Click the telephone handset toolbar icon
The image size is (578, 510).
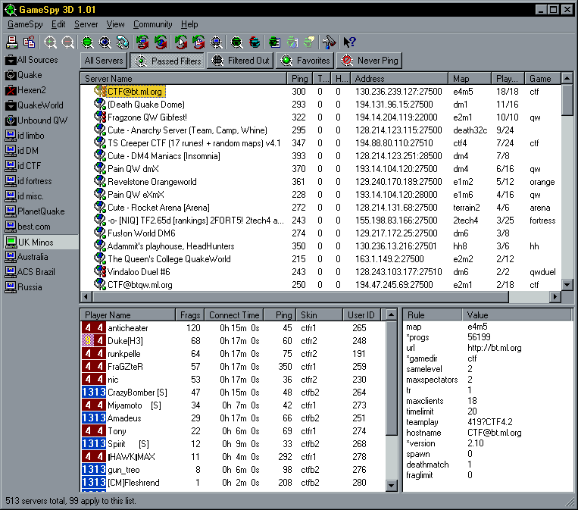pyautogui.click(x=123, y=42)
